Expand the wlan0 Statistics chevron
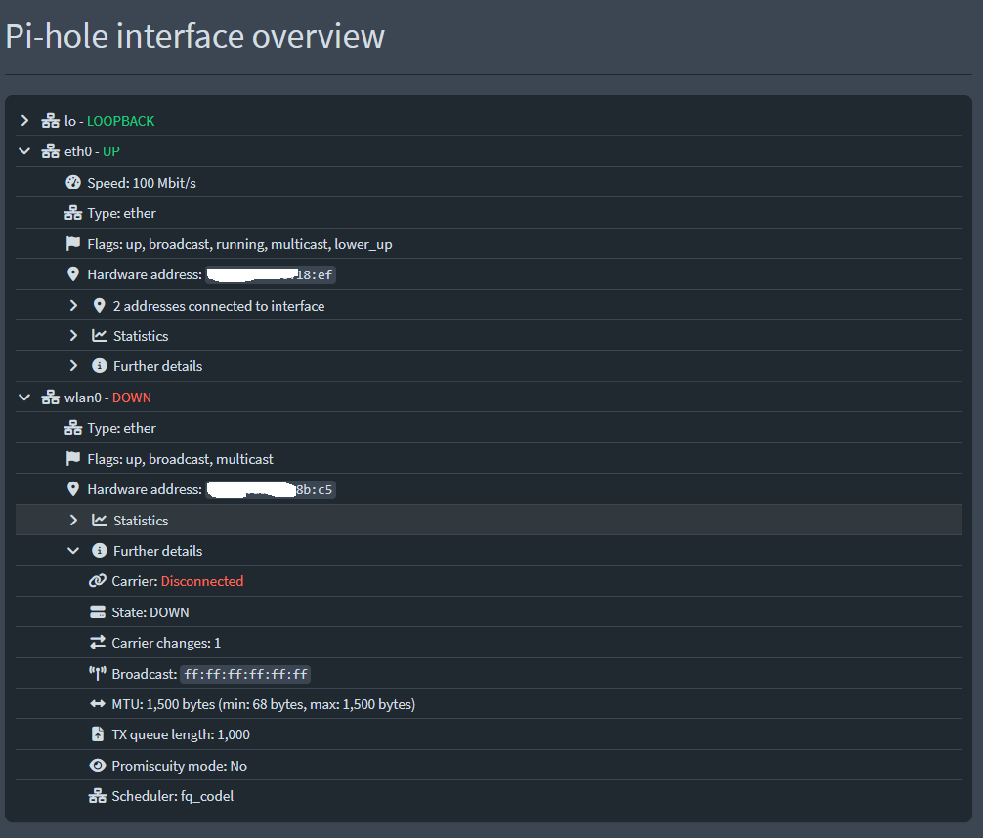Image resolution: width=983 pixels, height=838 pixels. tap(73, 520)
